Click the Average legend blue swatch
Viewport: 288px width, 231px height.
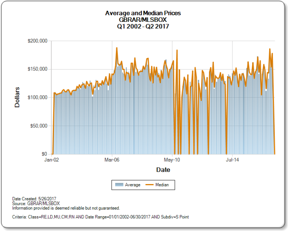119,185
